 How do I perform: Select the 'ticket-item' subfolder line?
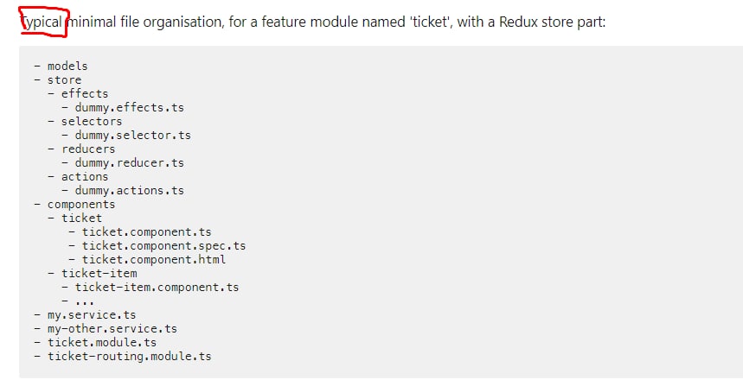point(99,274)
